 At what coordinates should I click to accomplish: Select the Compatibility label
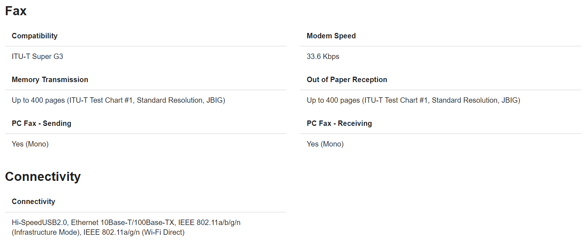click(34, 36)
